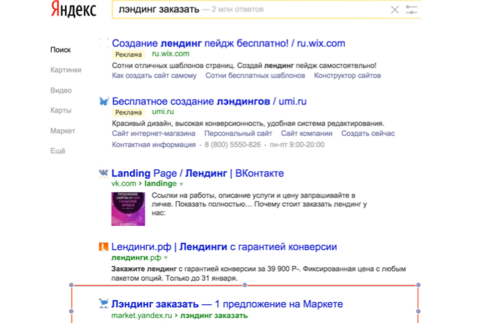Viewport: 487px width, 323px height.
Task: Expand the arrow next to vk.com landinge
Action: click(182, 184)
